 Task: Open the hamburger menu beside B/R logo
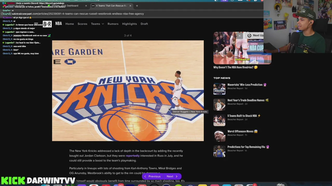[x=36, y=24]
